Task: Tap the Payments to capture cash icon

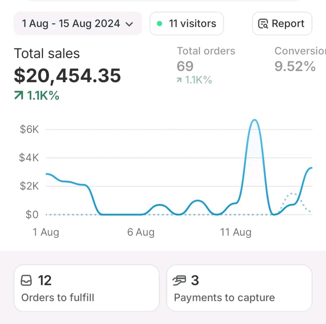Action: 179,280
